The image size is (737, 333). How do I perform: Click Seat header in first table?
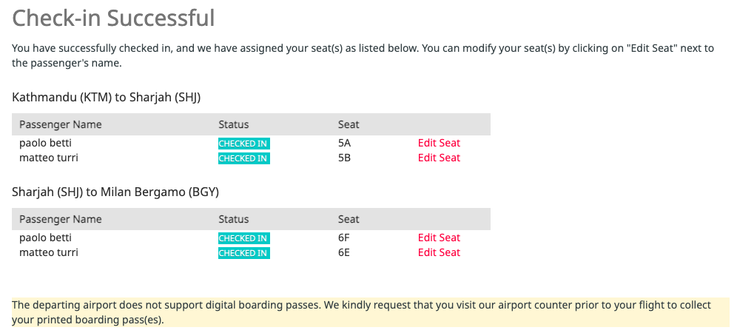click(349, 124)
